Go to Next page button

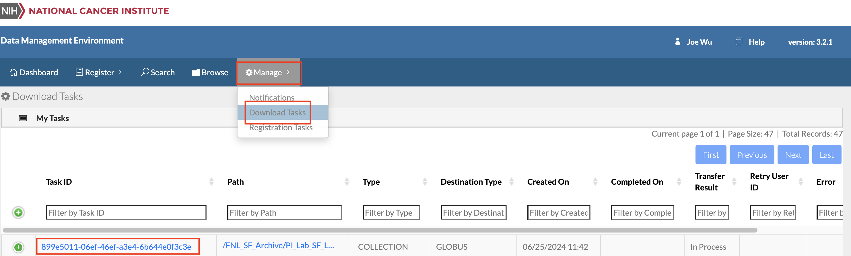792,155
